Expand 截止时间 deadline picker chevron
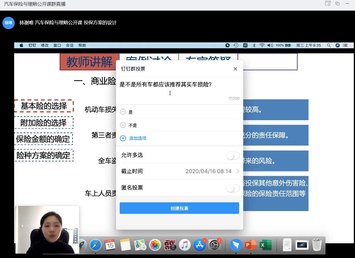The width and height of the screenshot is (355, 258). click(x=238, y=171)
